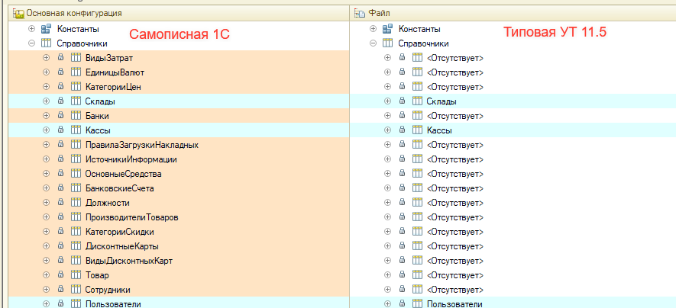The image size is (676, 308).
Task: Expand the Константы node in the left panel
Action: (x=31, y=29)
